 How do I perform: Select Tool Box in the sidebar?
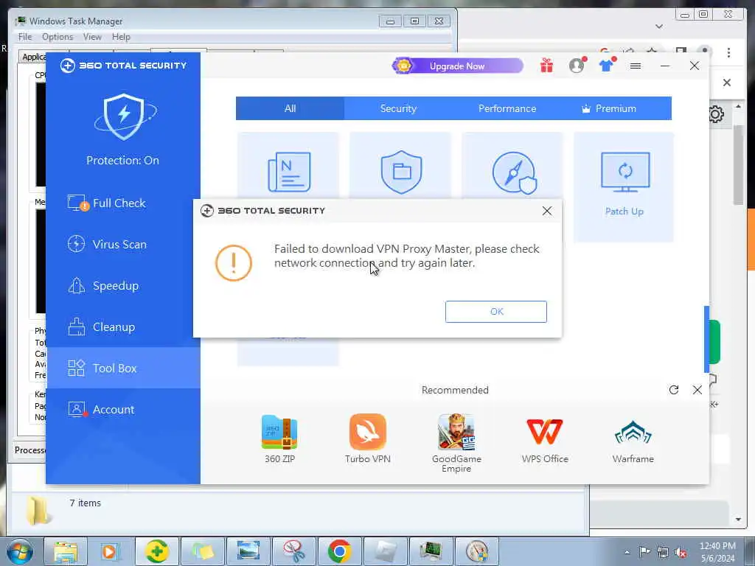click(x=123, y=368)
